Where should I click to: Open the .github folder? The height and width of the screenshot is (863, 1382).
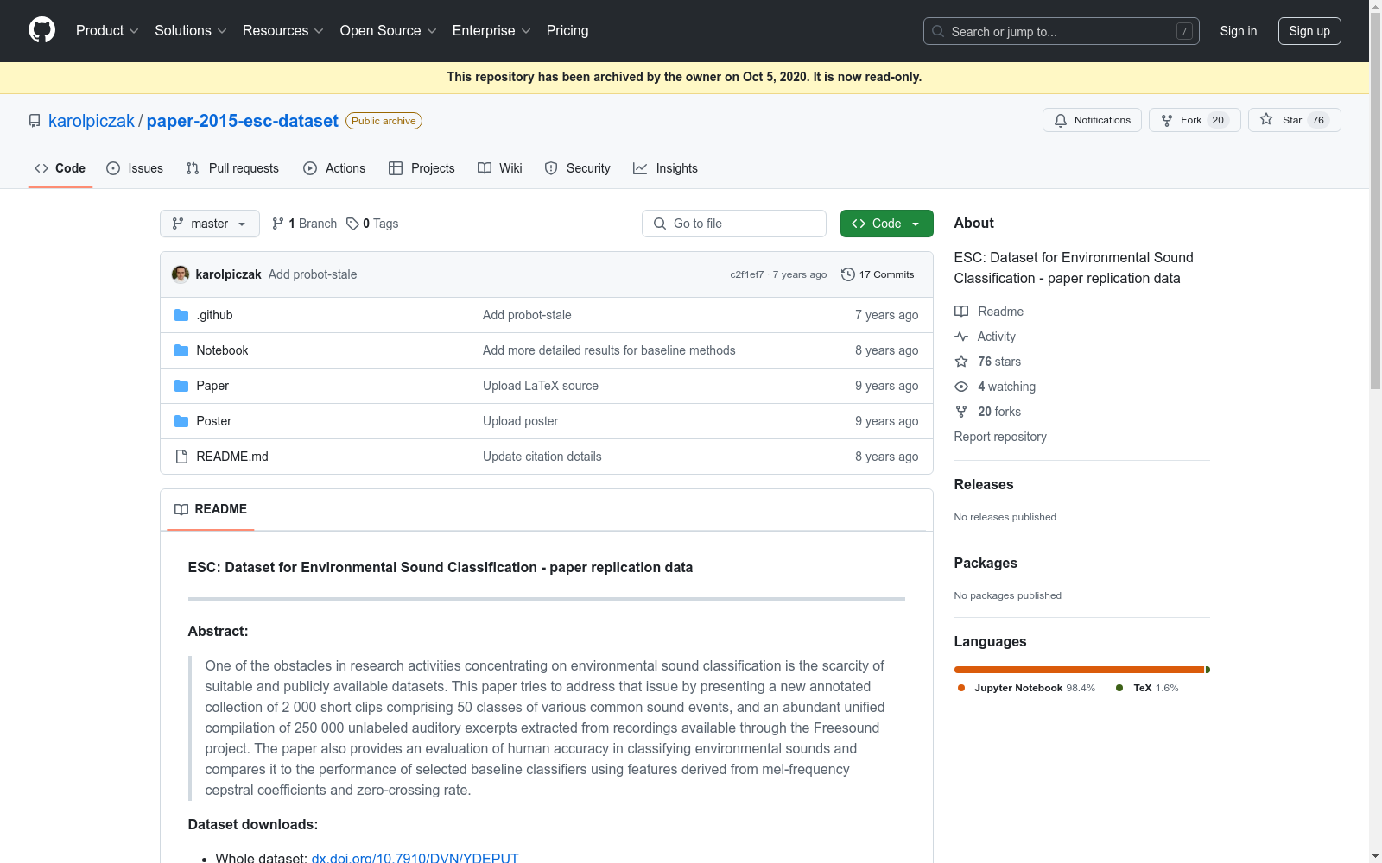pyautogui.click(x=214, y=315)
